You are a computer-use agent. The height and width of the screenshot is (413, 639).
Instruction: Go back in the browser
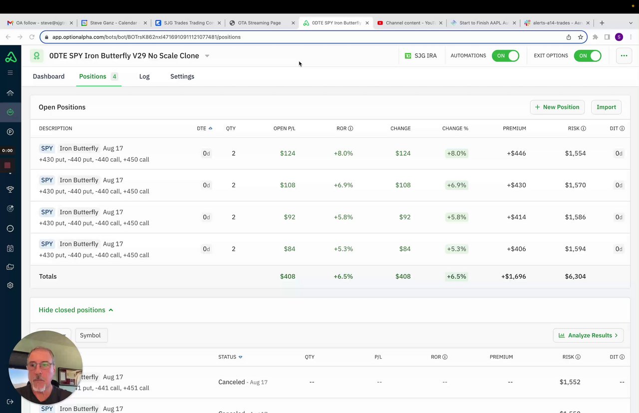(x=8, y=37)
